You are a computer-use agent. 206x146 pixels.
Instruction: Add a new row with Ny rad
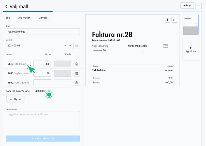point(15,99)
